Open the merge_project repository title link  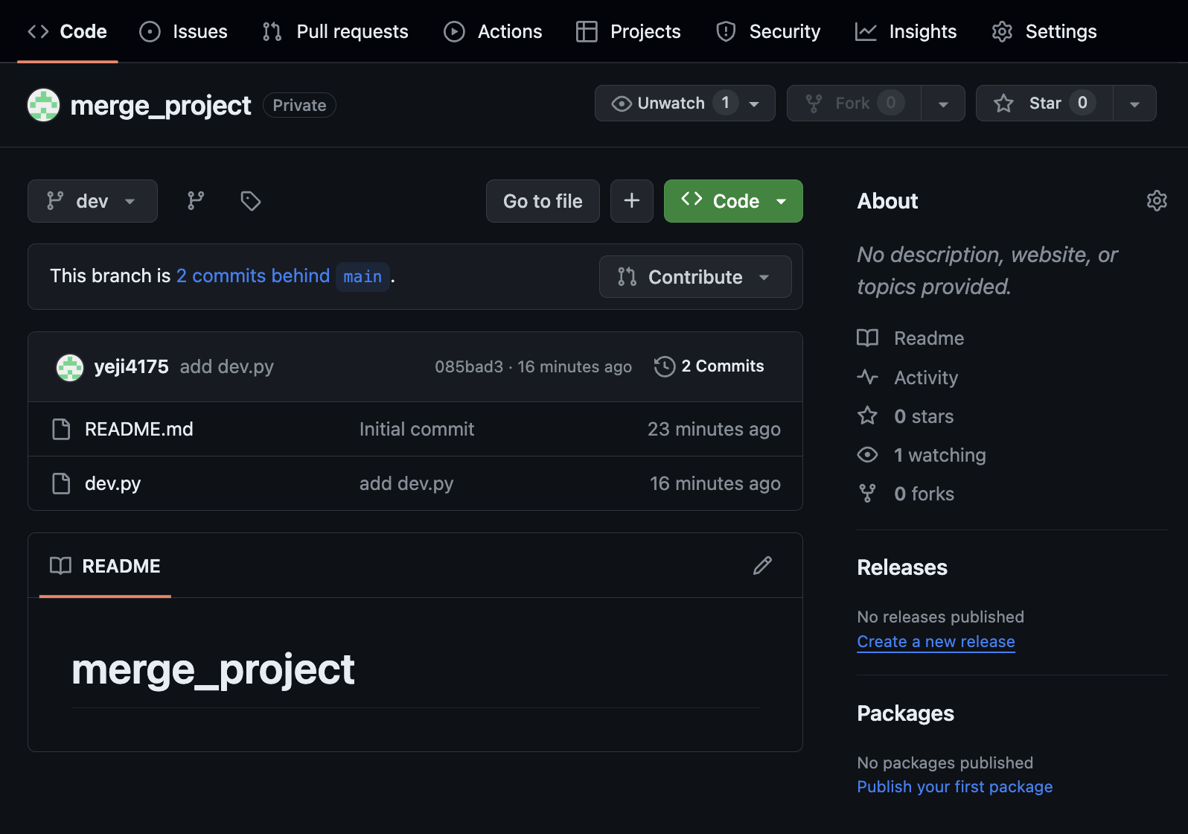coord(160,105)
